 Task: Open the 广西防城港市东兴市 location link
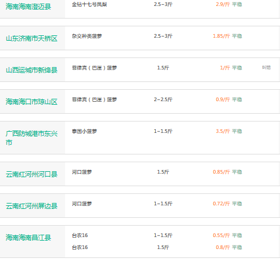click(32, 138)
